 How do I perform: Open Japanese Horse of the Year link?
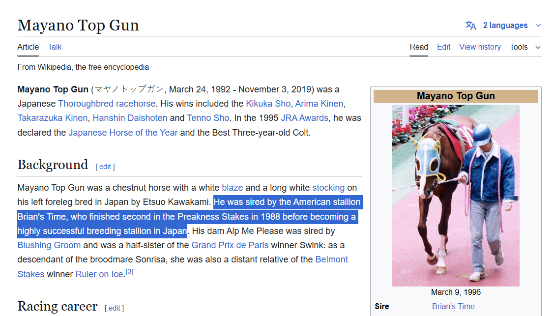123,133
